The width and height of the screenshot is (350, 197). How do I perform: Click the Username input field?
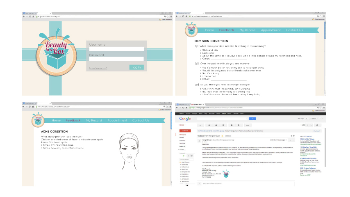click(116, 49)
